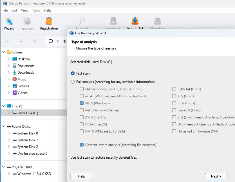Click the Local Disk (C:) drive icon

coord(14,112)
